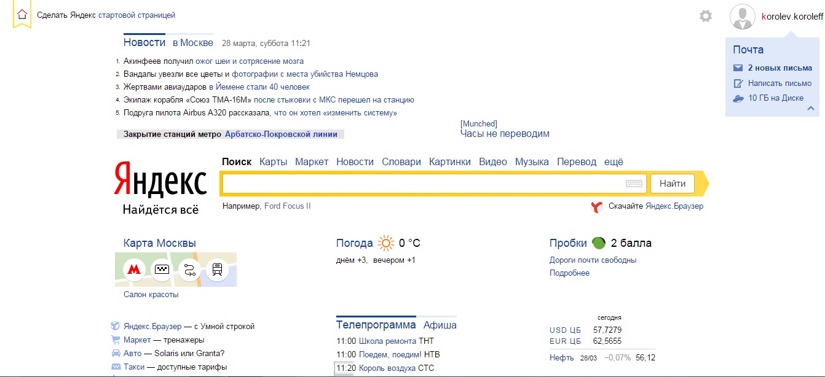Open Салон красоты link

pyautogui.click(x=151, y=295)
